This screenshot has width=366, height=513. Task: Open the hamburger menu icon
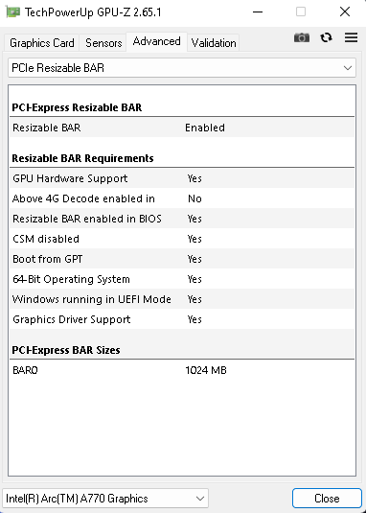[x=351, y=37]
